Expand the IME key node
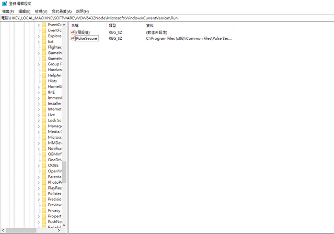 pos(38,92)
